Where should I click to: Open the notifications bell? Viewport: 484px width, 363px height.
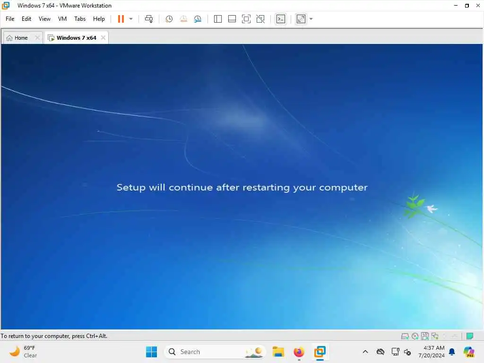452,352
